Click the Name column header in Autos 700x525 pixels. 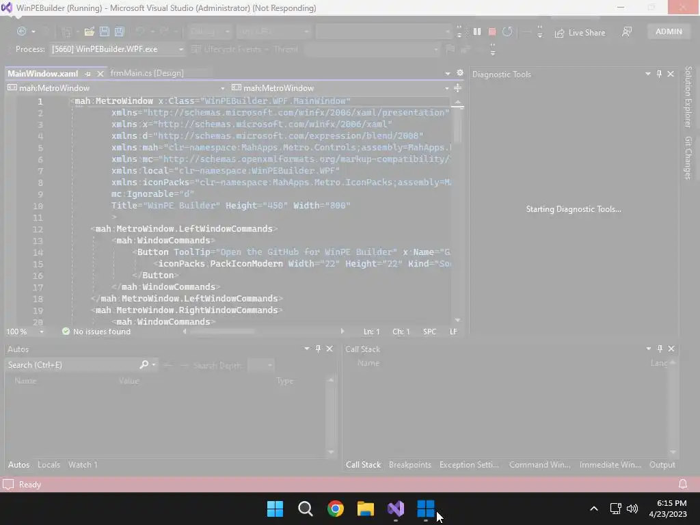25,381
